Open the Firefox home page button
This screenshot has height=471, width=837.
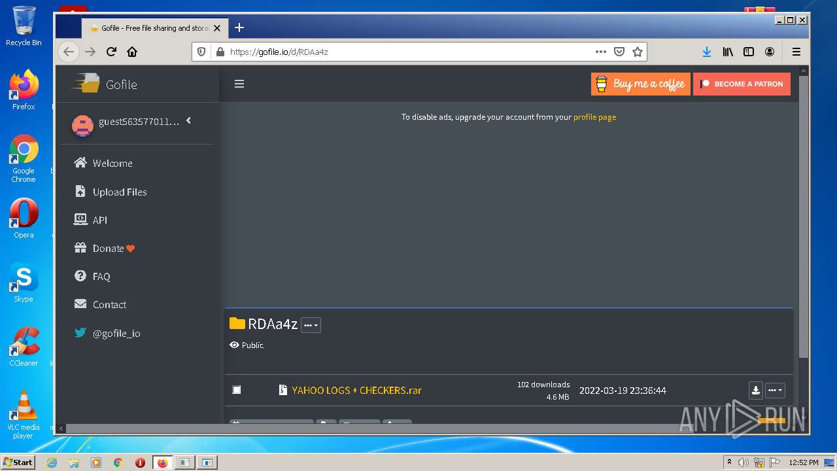(132, 52)
